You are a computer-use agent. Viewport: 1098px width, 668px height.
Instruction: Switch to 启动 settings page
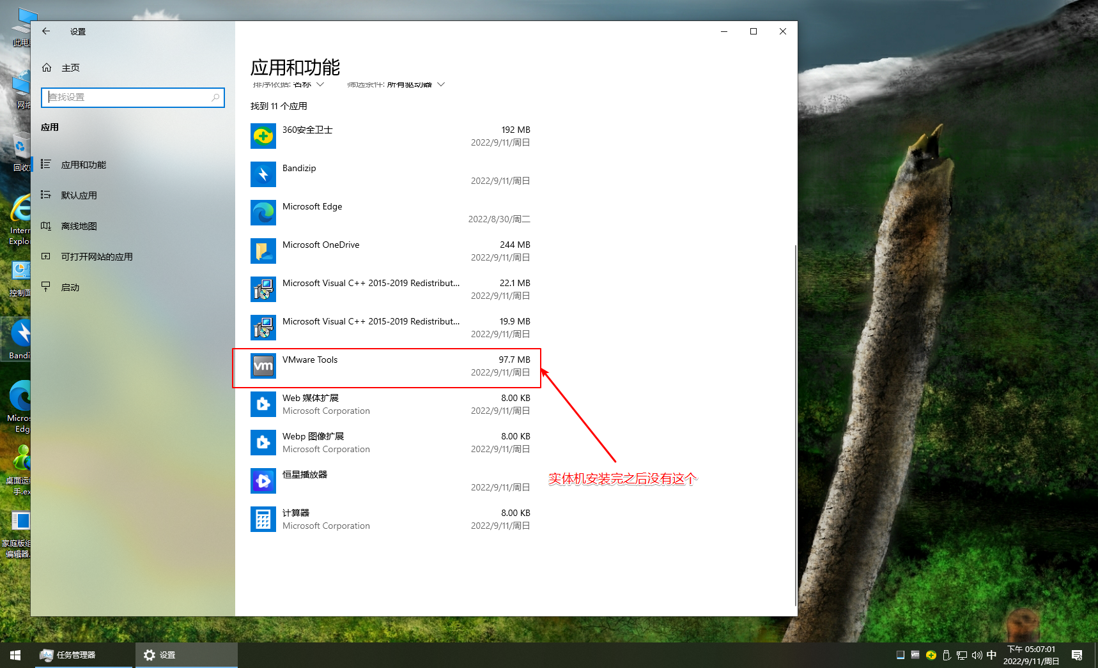click(70, 287)
